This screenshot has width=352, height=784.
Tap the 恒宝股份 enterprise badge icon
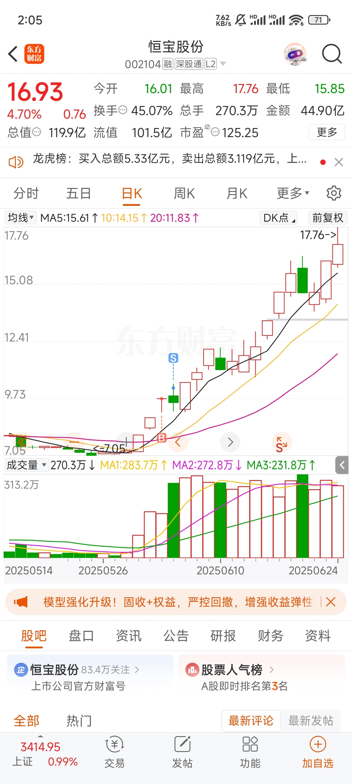[21, 670]
